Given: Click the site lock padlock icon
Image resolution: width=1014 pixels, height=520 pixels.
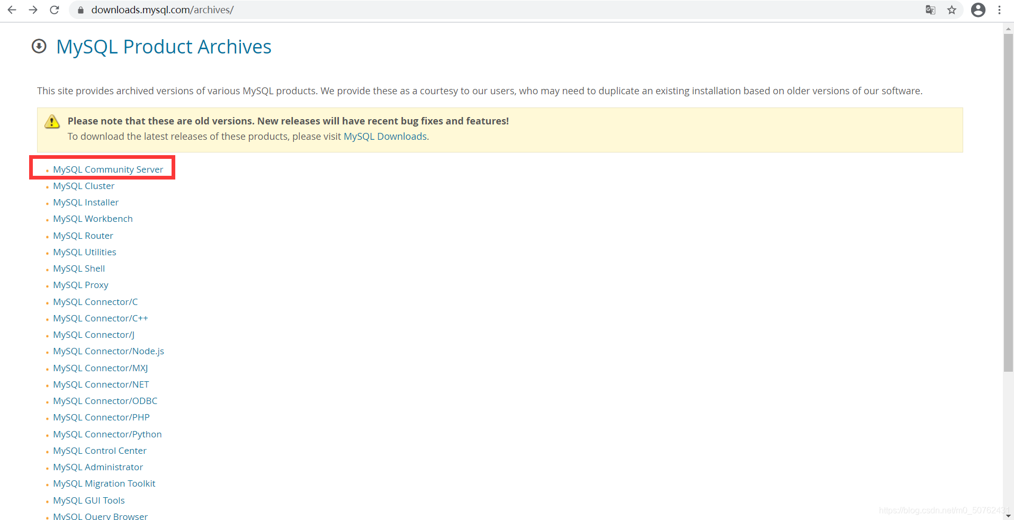Looking at the screenshot, I should 80,10.
